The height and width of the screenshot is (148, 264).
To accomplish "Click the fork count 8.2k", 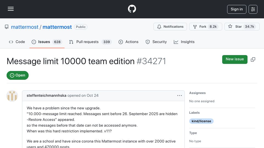I will click(x=213, y=27).
